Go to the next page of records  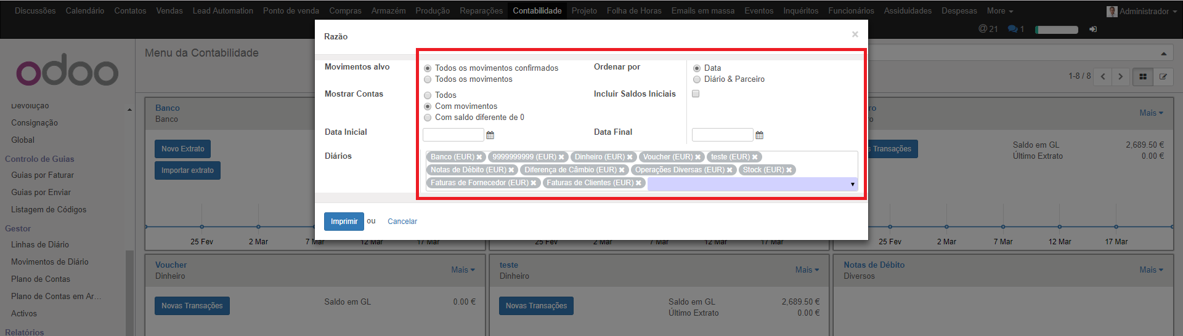click(x=1121, y=77)
